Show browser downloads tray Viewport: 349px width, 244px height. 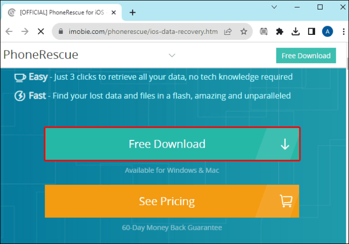(x=295, y=31)
